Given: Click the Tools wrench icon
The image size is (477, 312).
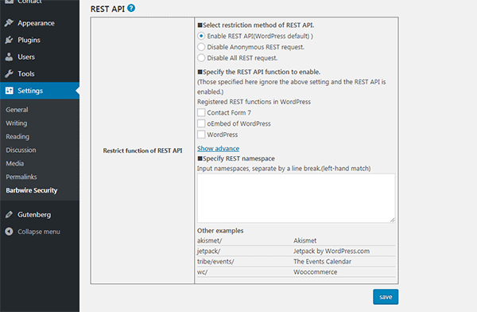Looking at the screenshot, I should click(9, 74).
